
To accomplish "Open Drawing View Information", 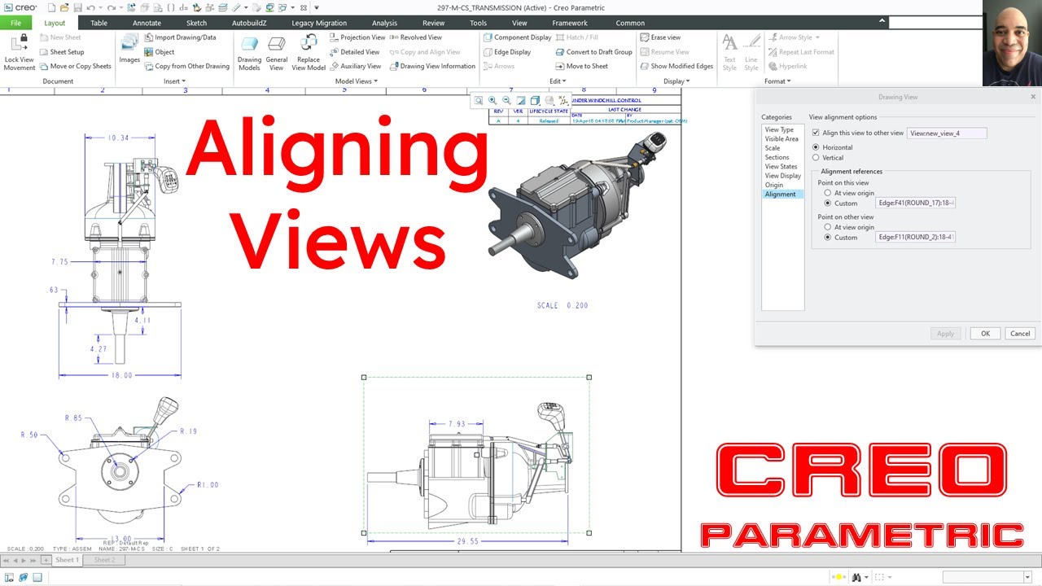I will pos(432,67).
